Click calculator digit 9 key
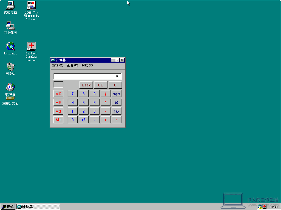 pyautogui.click(x=94, y=94)
